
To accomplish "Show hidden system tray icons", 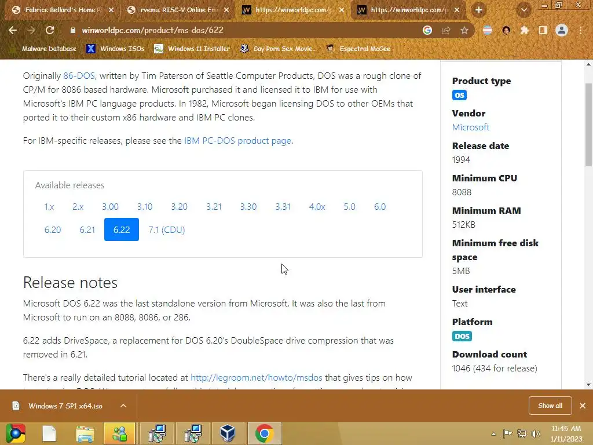I will point(493,434).
